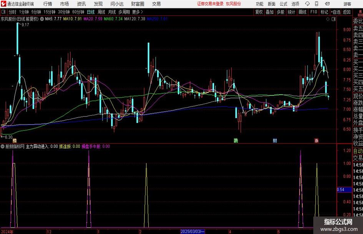Add stock via +自选 button
Image resolution: width=363 pixels, height=234 pixels.
pyautogui.click(x=335, y=12)
